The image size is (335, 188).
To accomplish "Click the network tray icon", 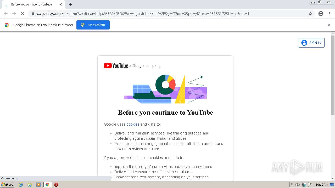I will click(x=304, y=185).
